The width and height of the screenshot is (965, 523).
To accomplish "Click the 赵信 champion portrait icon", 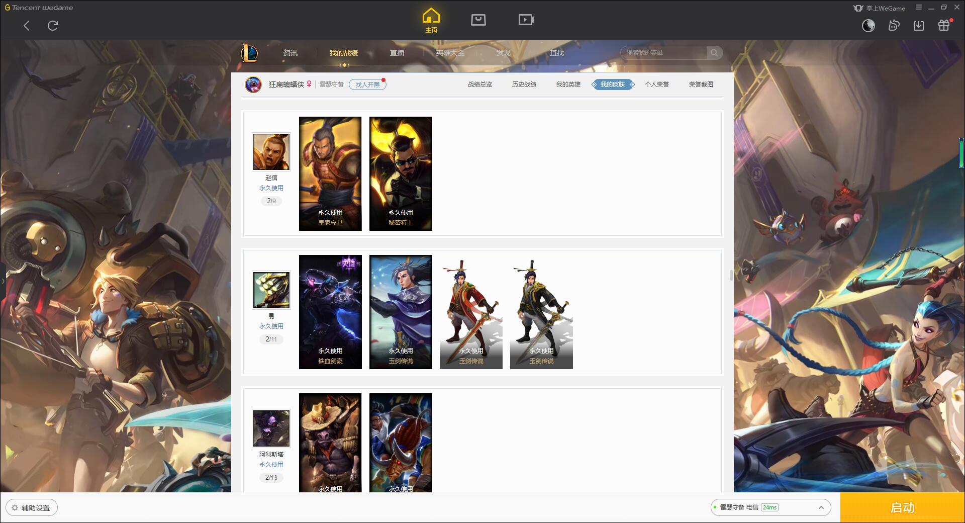I will (271, 152).
